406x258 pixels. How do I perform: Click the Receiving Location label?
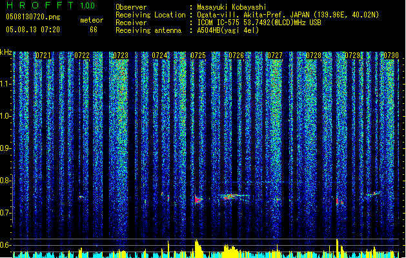[x=150, y=15]
